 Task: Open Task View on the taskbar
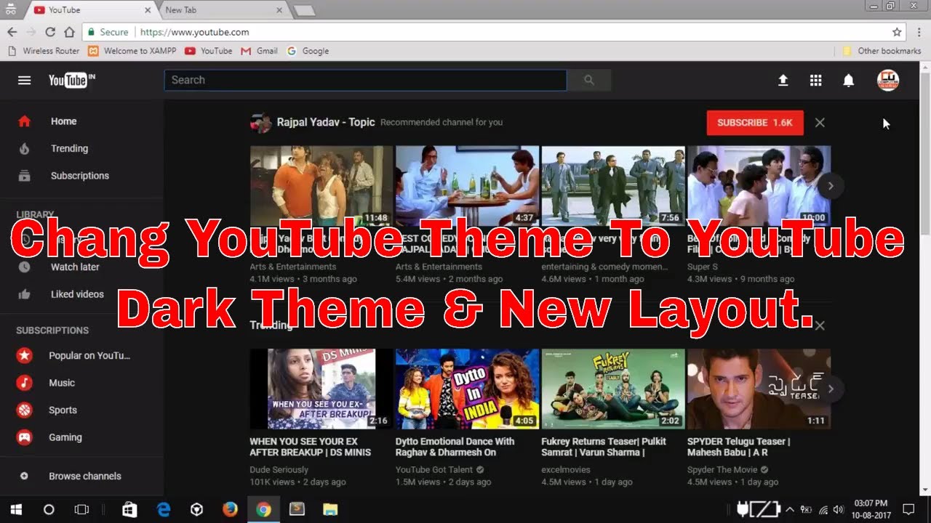coord(81,509)
